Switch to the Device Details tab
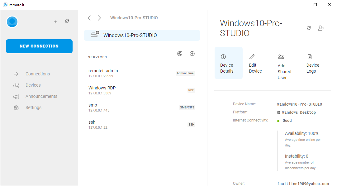337x186 pixels. (x=229, y=63)
